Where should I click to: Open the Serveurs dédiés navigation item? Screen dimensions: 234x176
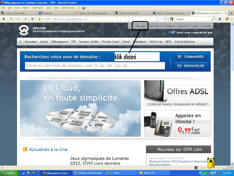(x=89, y=41)
